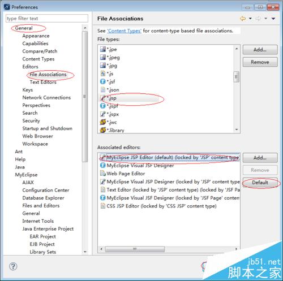Select Web Page Editor in associated editors
The image size is (283, 281).
click(123, 174)
